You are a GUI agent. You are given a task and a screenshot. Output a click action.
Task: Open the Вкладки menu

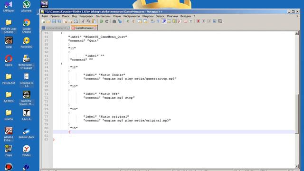point(186,16)
